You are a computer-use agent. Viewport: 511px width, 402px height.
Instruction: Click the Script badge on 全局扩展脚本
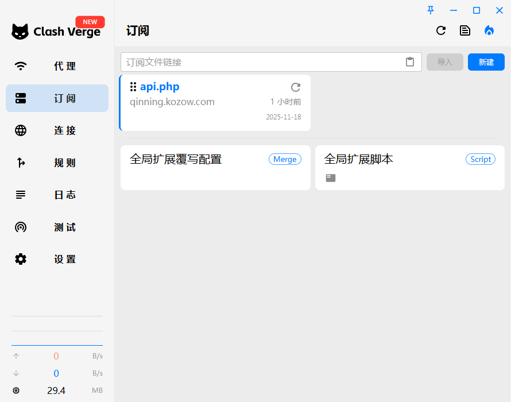[481, 159]
